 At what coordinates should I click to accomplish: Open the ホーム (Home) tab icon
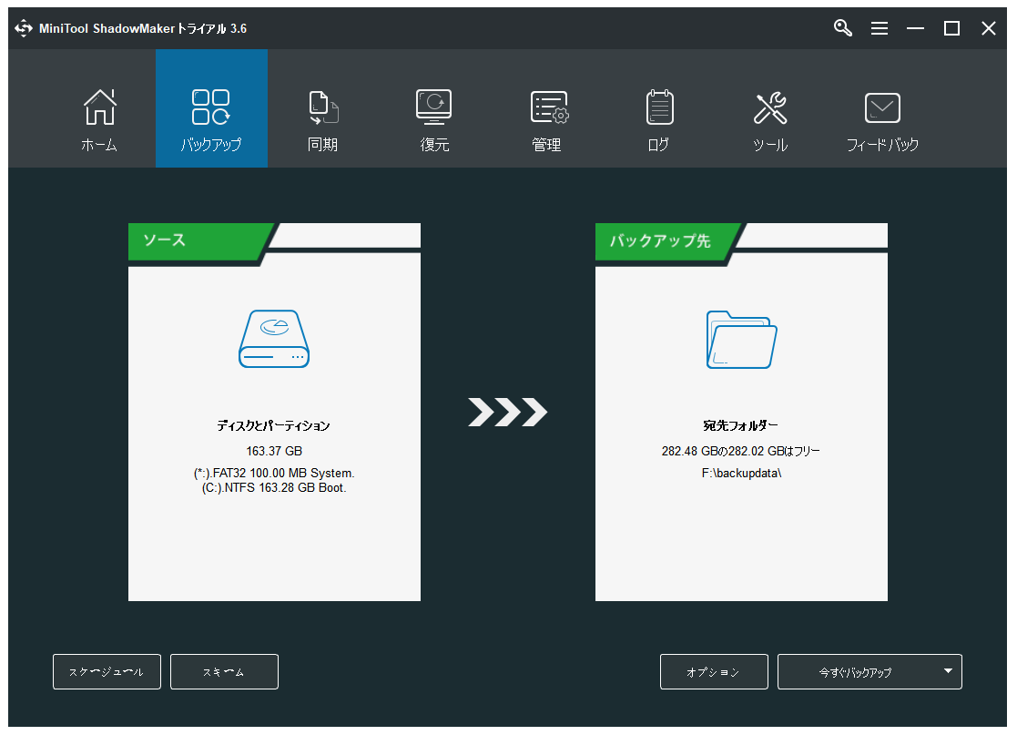(x=99, y=109)
